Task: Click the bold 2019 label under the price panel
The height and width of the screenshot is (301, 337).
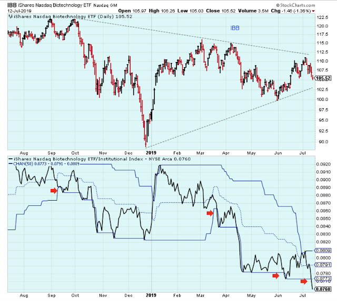Action: coord(151,153)
